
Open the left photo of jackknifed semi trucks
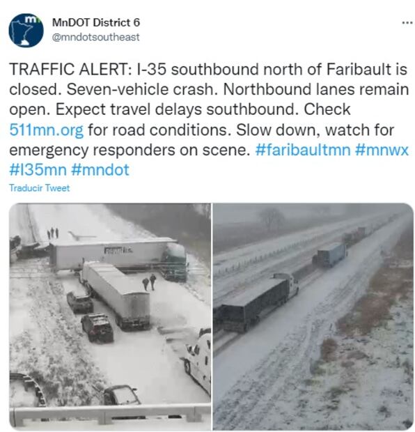[x=110, y=317]
